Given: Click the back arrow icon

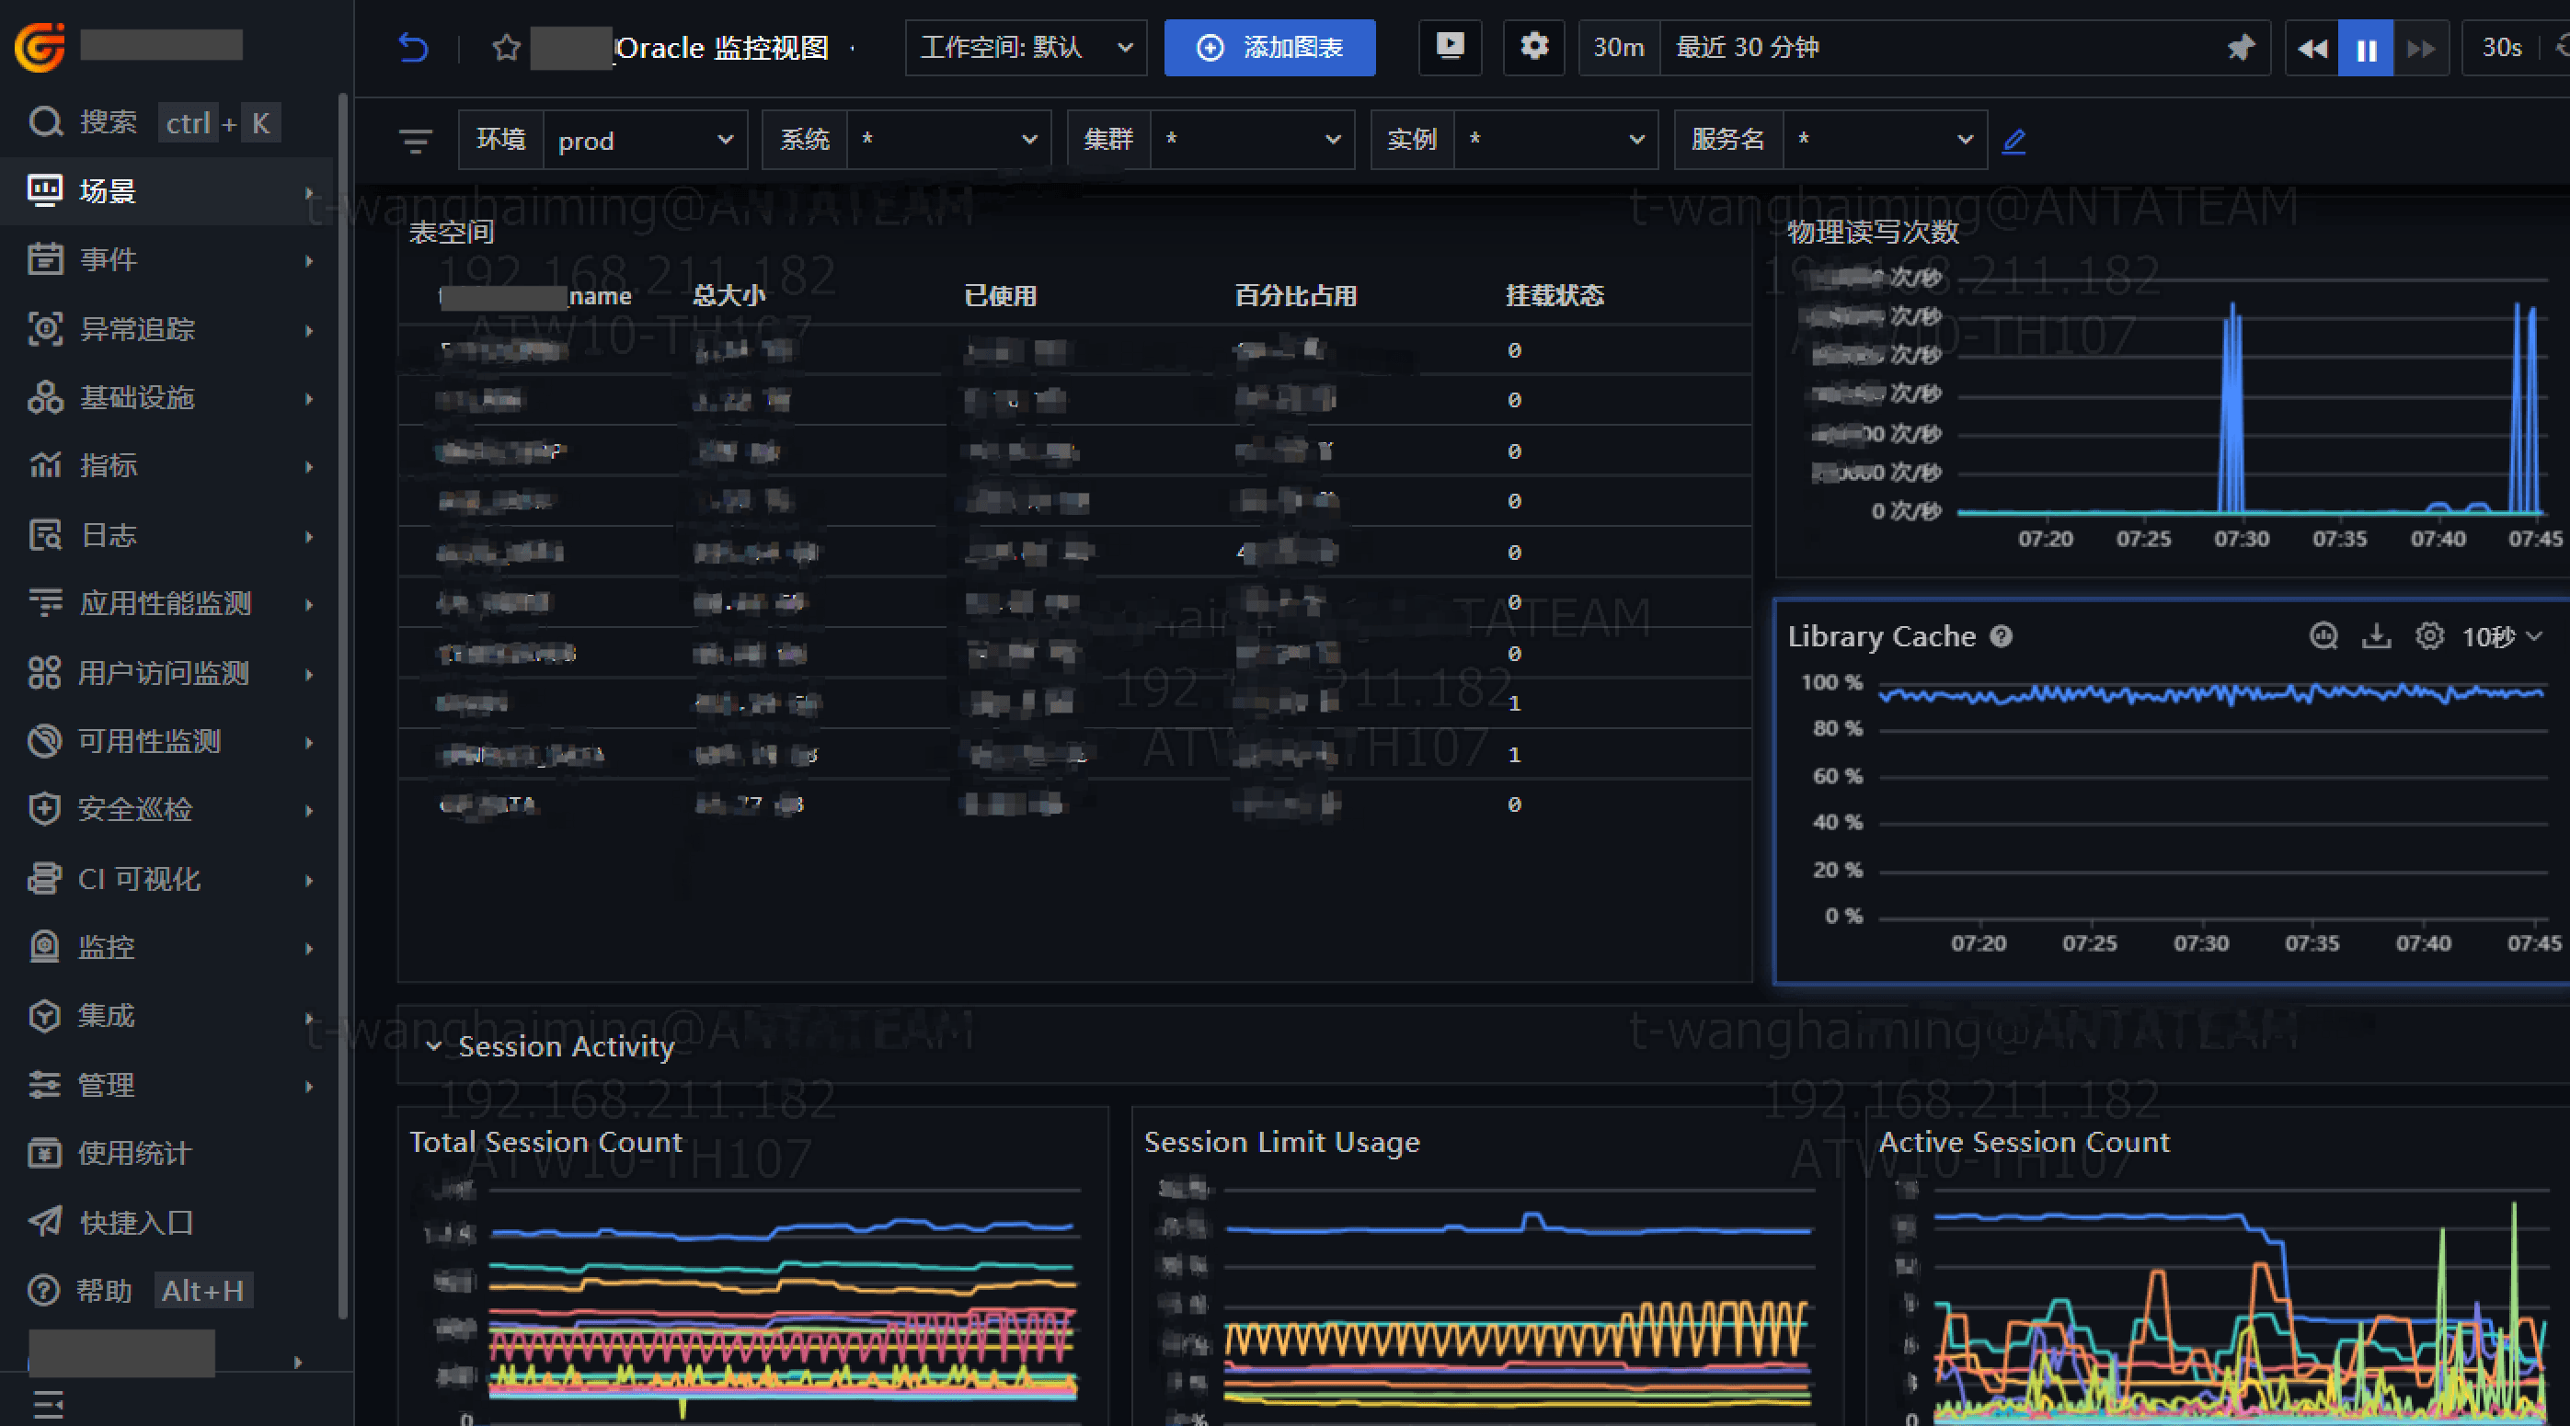Looking at the screenshot, I should coord(413,47).
